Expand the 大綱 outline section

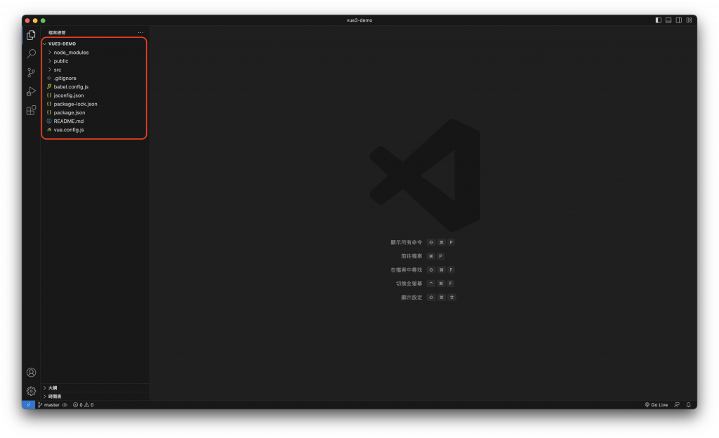click(x=95, y=387)
